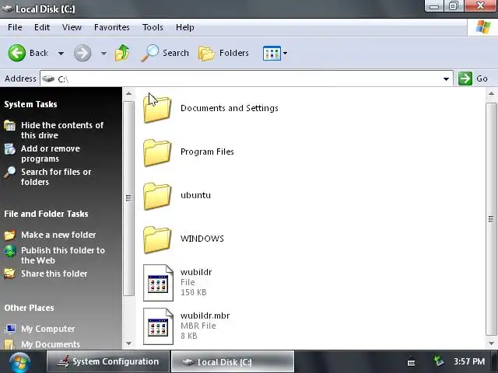The image size is (498, 373).
Task: Open the Help menu
Action: [185, 27]
